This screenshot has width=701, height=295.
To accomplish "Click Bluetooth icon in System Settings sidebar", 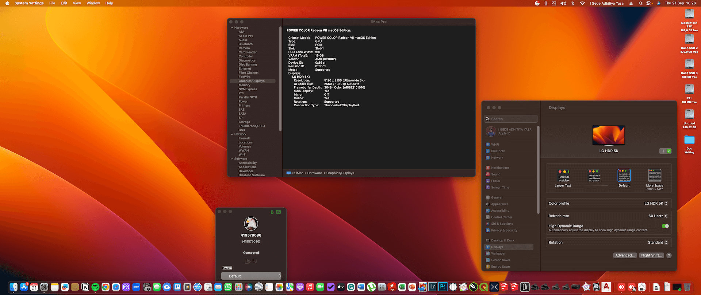I will tap(488, 151).
